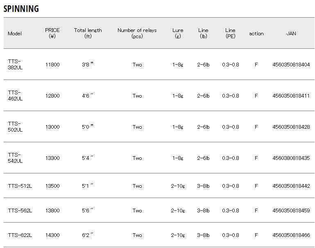Select the TTS-622L model cell
Image resolution: width=315 pixels, height=248 pixels.
click(x=20, y=235)
